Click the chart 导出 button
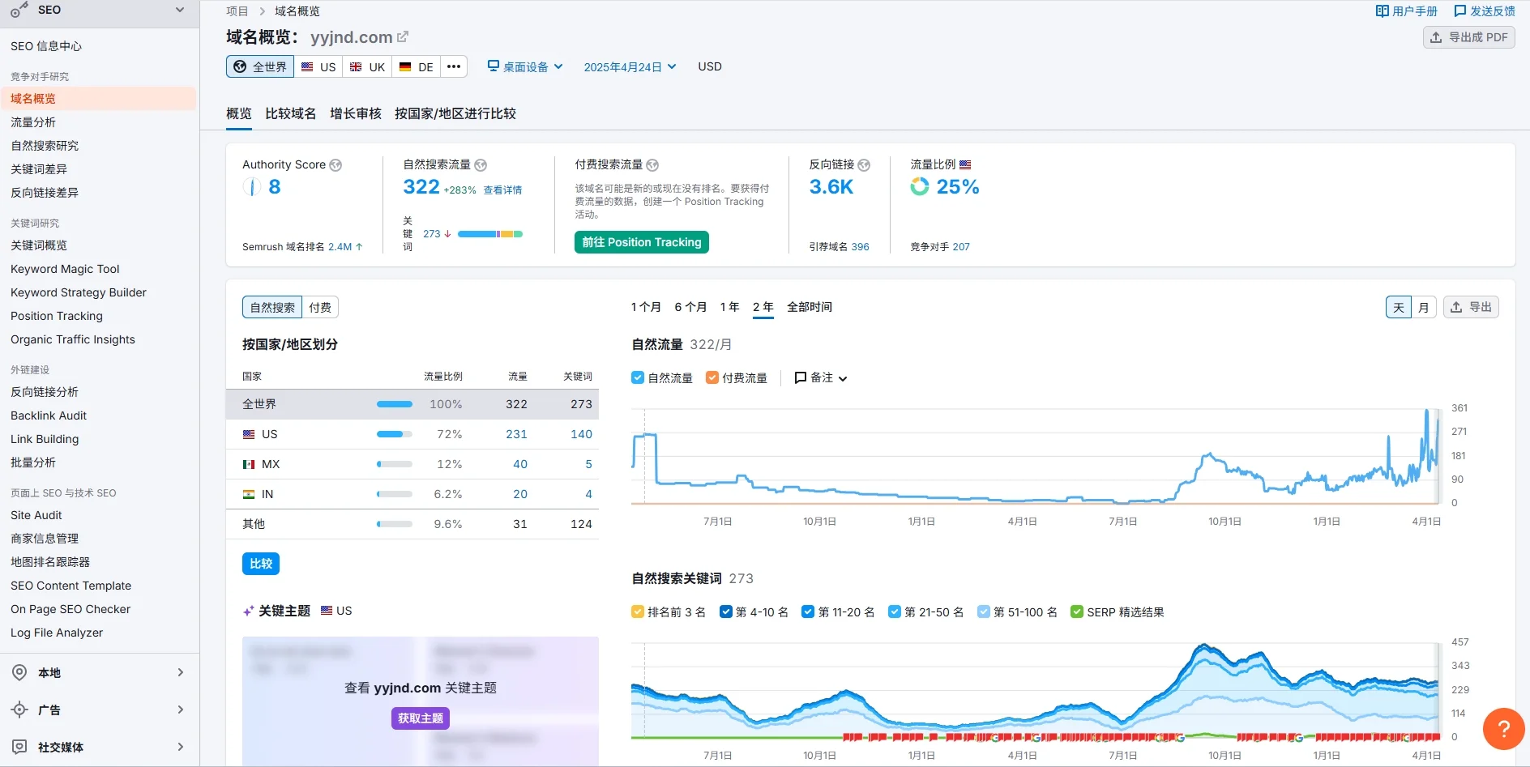1530x767 pixels. tap(1471, 307)
